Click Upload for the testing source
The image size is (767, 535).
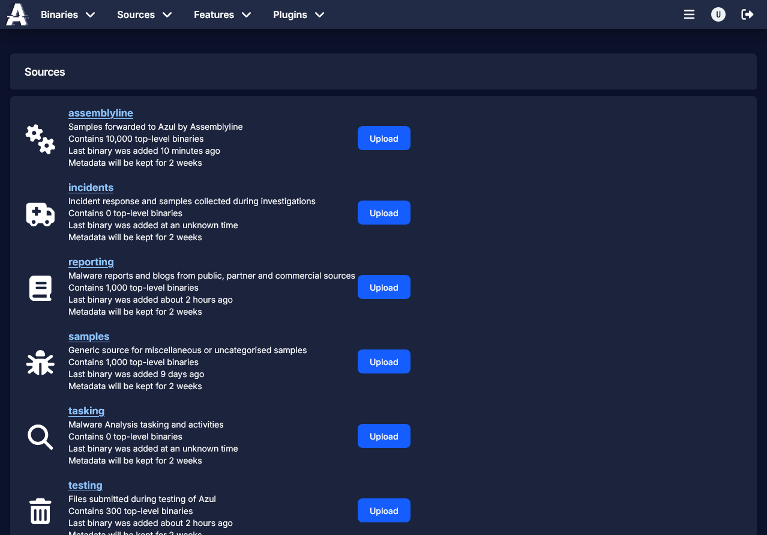383,510
